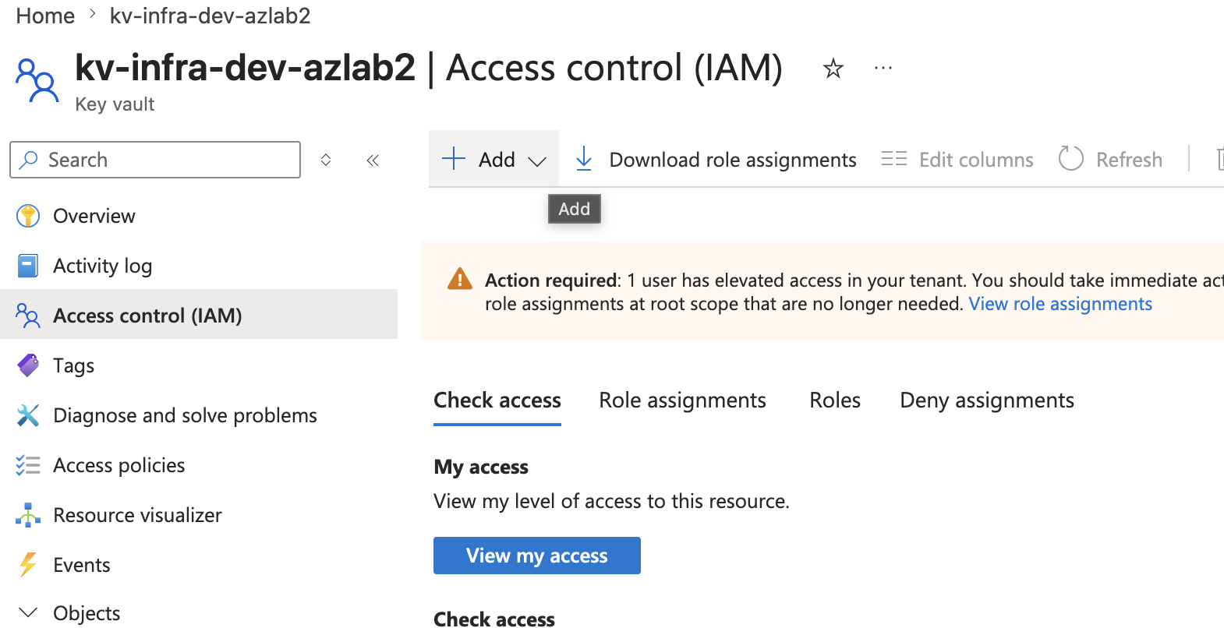Expand the Objects section chevron

28,612
